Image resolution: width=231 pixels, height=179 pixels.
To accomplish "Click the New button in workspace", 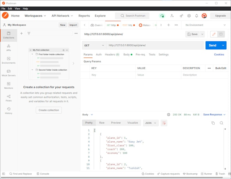I will [x=63, y=25].
